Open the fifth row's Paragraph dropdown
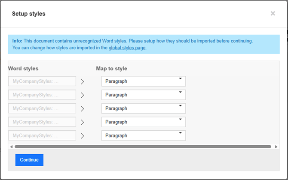This screenshot has width=288, height=180. click(x=143, y=135)
